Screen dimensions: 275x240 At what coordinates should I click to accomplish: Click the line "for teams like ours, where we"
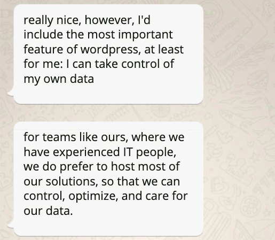click(x=104, y=137)
